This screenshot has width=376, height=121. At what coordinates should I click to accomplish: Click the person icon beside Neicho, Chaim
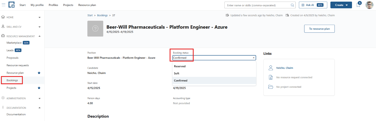[x=271, y=68]
